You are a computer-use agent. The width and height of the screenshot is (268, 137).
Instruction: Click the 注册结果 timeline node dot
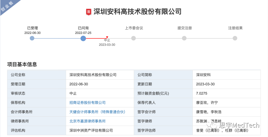[x=235, y=38]
